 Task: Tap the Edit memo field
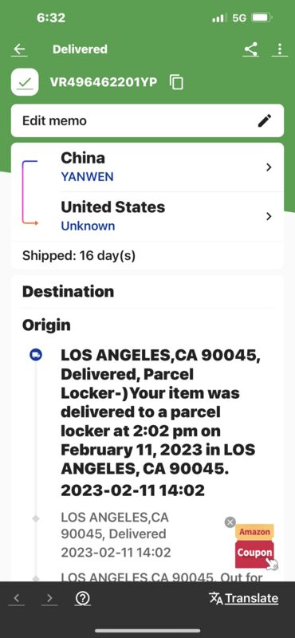[147, 121]
